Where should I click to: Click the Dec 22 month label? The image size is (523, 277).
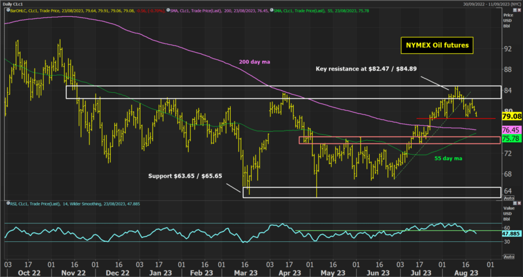pyautogui.click(x=118, y=273)
